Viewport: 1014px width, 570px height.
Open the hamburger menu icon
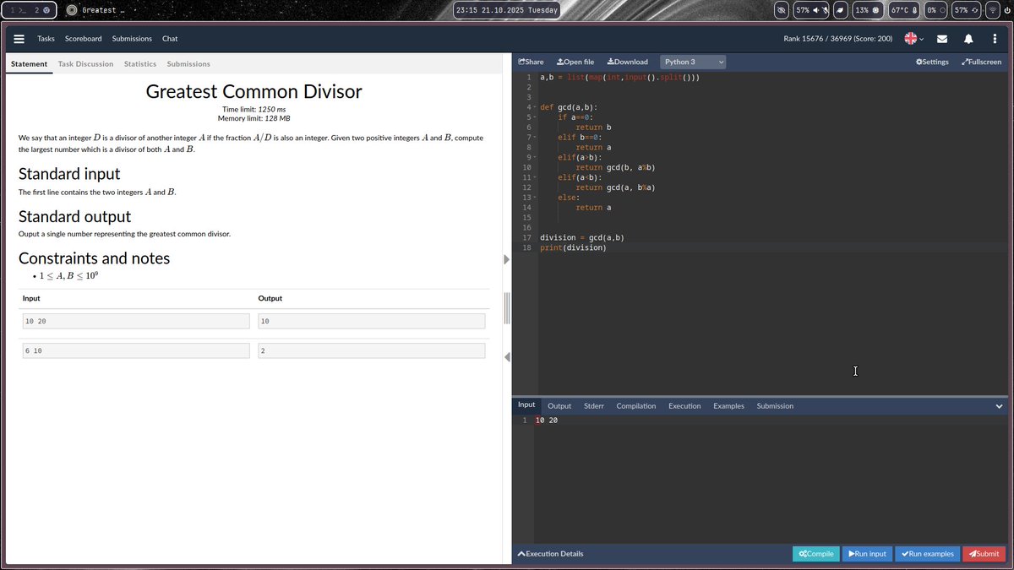pos(19,38)
